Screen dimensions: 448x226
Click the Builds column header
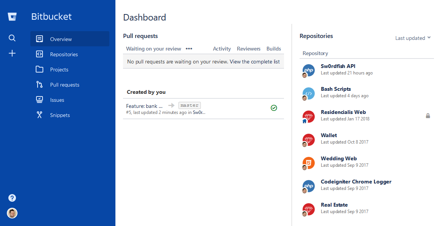tap(274, 49)
